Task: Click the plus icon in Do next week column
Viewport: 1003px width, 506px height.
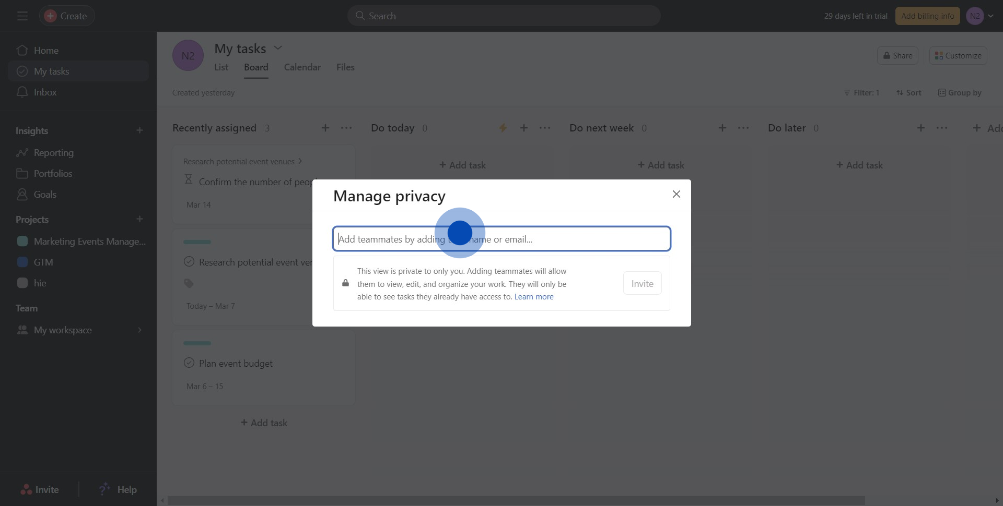Action: point(722,128)
